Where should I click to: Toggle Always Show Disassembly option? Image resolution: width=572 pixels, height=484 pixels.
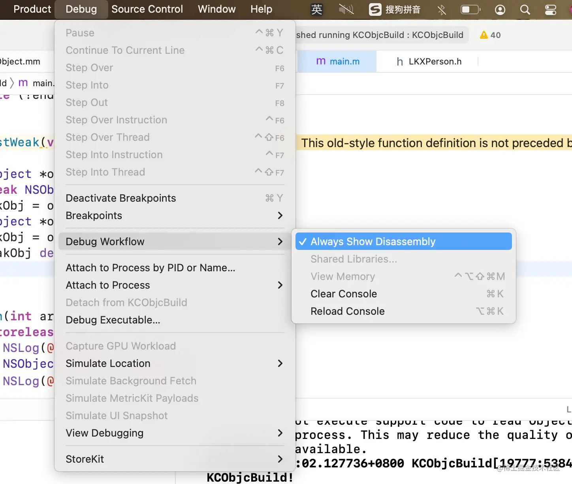404,241
